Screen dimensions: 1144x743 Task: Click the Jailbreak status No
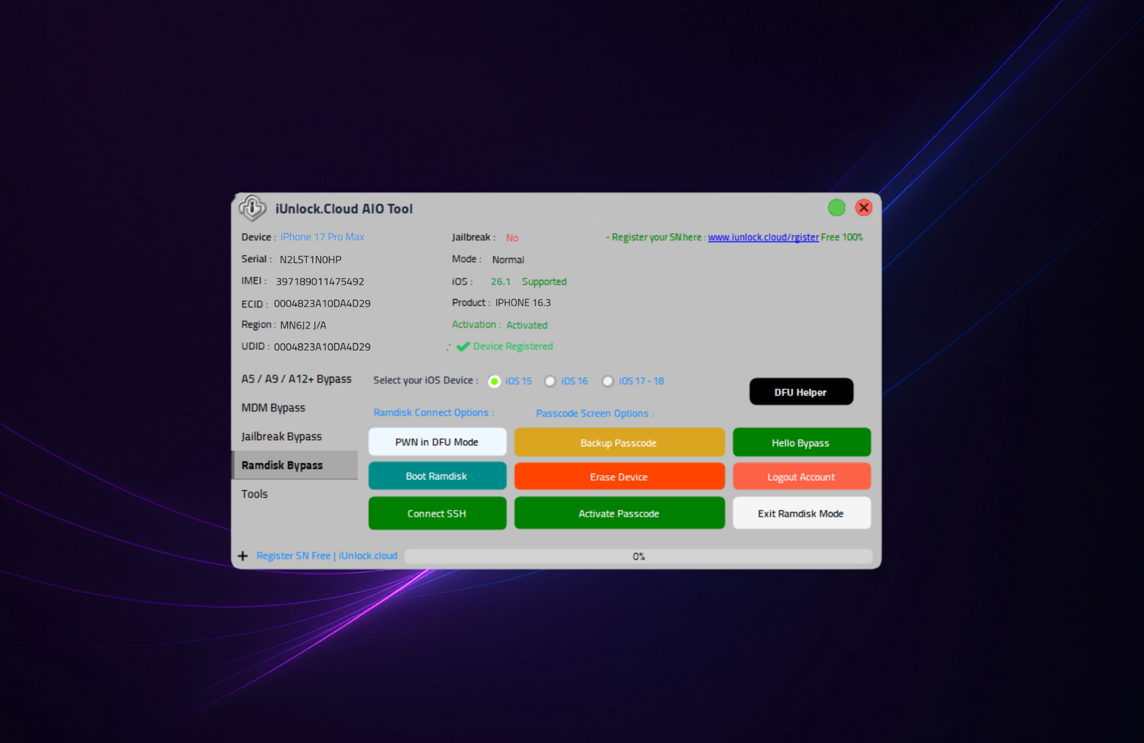point(512,238)
